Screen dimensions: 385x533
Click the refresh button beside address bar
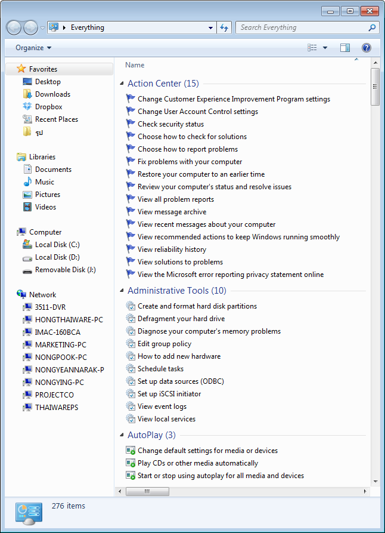pyautogui.click(x=224, y=27)
